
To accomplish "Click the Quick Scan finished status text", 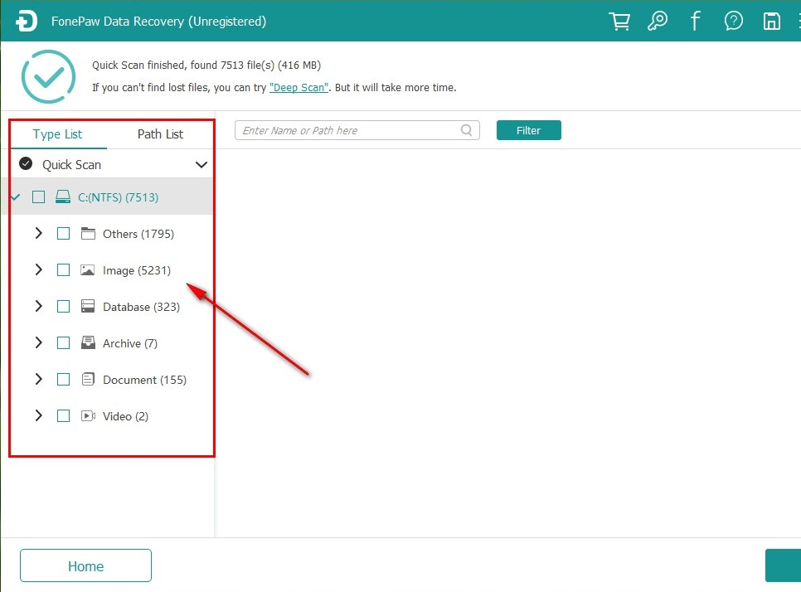I will tap(206, 66).
